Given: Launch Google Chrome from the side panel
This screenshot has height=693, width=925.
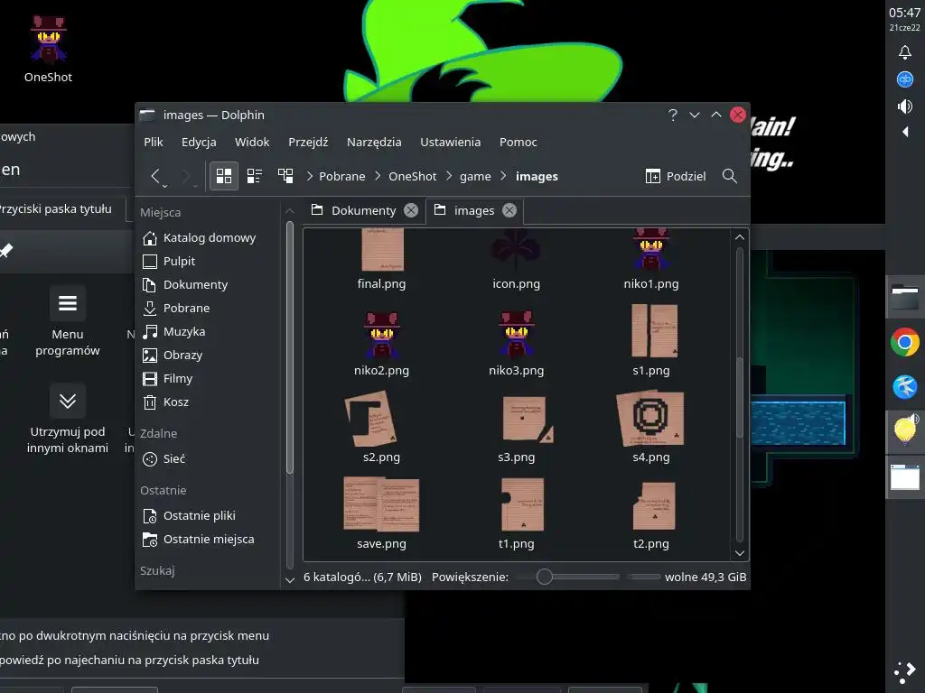Looking at the screenshot, I should 905,342.
